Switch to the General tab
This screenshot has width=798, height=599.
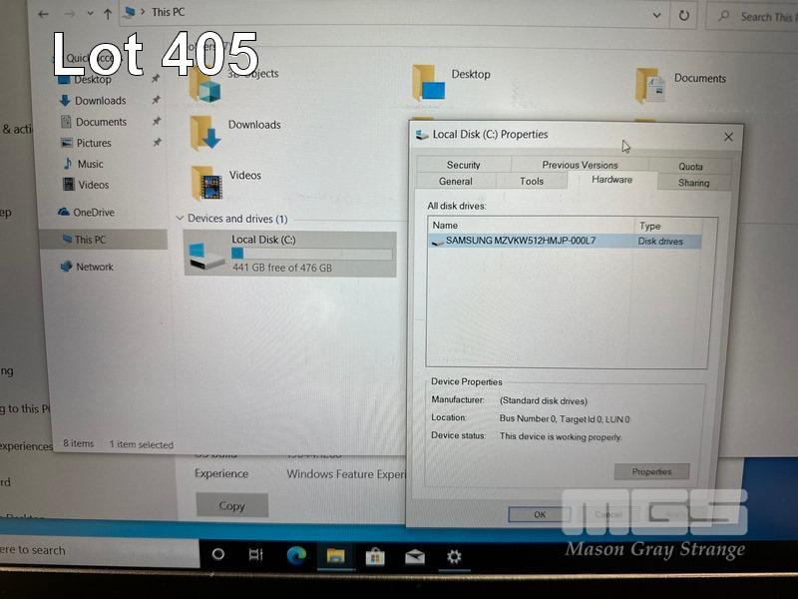(x=456, y=182)
